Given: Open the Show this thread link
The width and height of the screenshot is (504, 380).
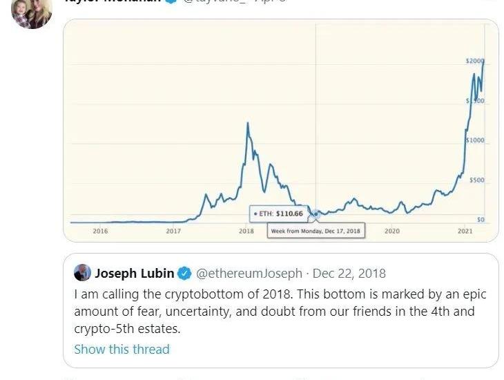Looking at the screenshot, I should 122,349.
